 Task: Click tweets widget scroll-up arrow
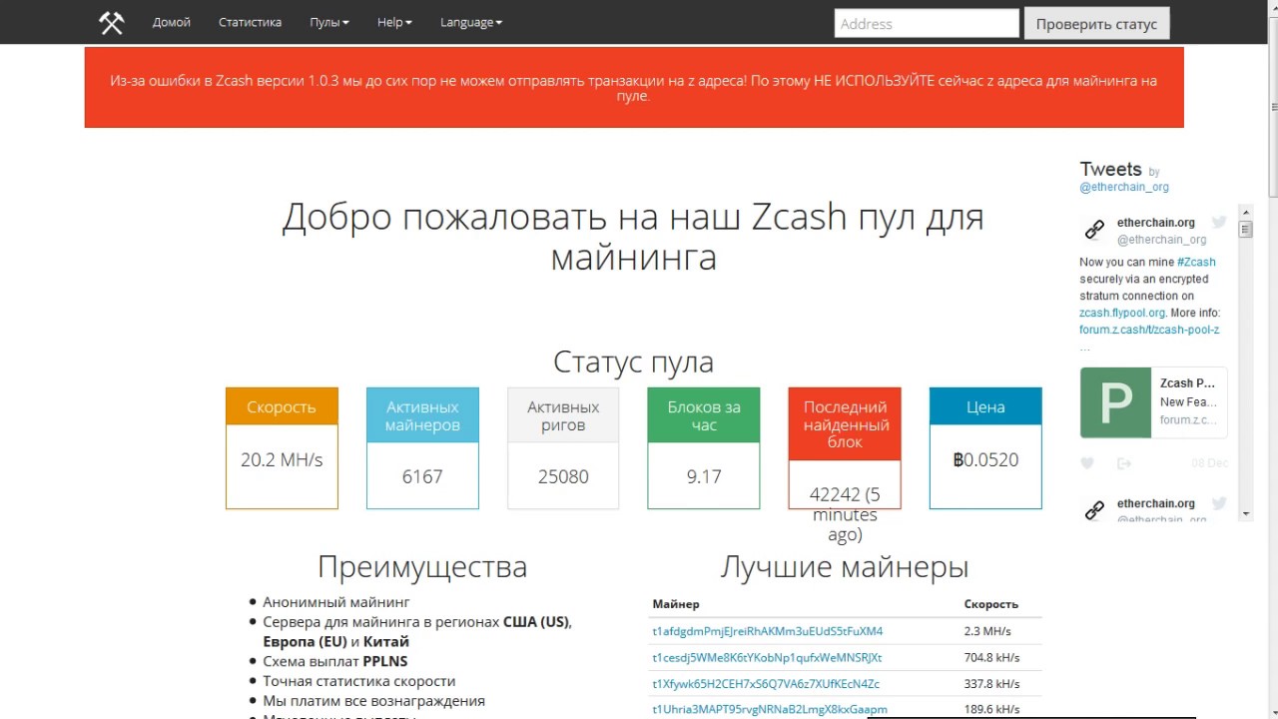point(1245,212)
